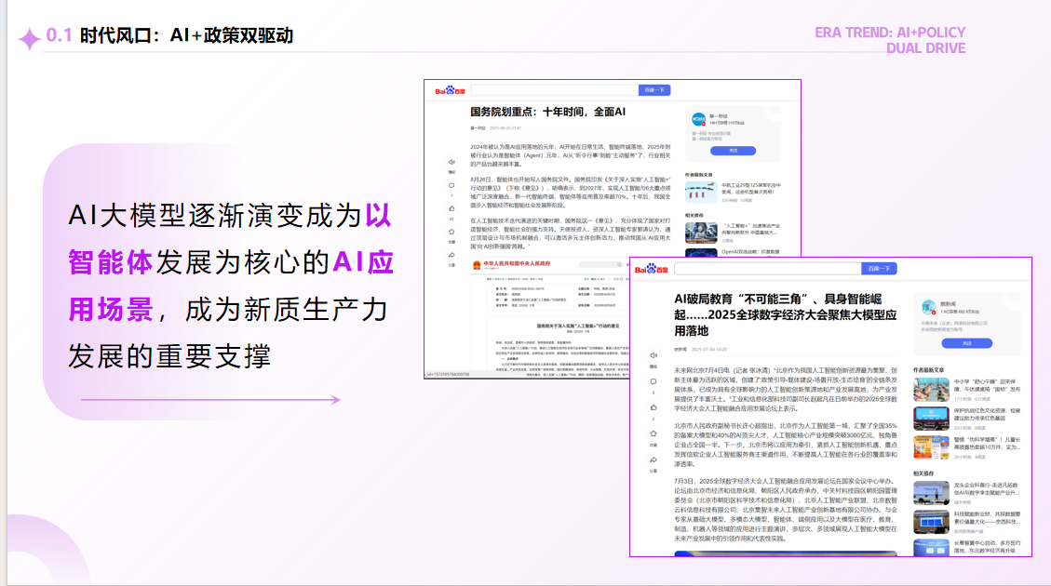This screenshot has height=586, width=1051.
Task: Click share arrow icon beside the AI破局教育 article
Action: 654,460
